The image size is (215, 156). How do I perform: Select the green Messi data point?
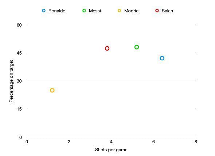coord(137,47)
